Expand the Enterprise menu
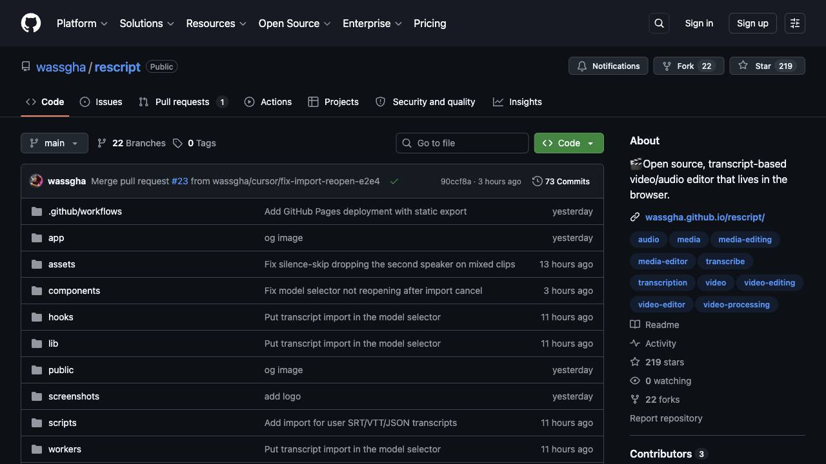 [372, 23]
